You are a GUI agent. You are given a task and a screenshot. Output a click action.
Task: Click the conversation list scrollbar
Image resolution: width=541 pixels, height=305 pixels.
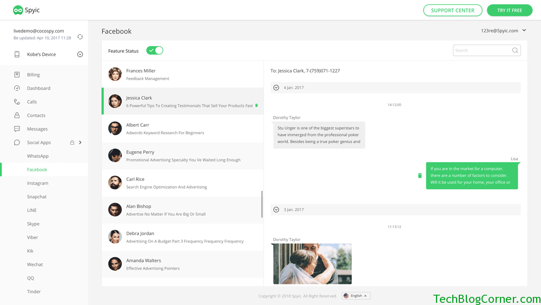coord(262,204)
